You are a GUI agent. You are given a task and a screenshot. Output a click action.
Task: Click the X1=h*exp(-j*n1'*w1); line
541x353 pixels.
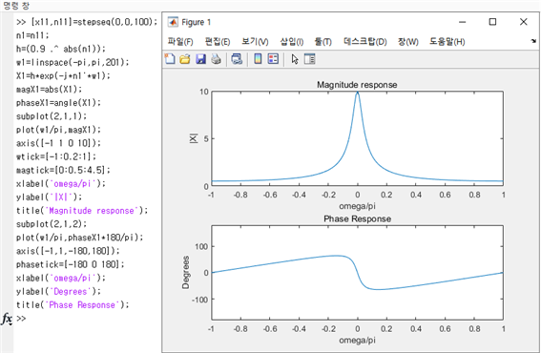(x=63, y=75)
